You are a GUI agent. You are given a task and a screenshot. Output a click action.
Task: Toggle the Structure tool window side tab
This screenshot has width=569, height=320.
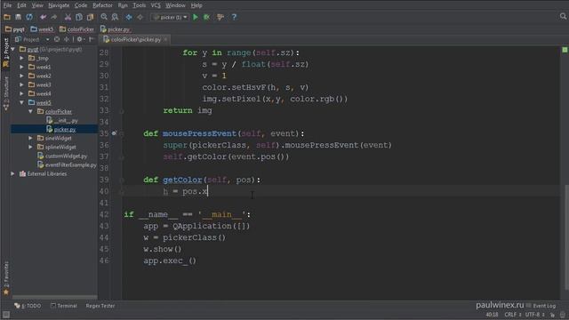(6, 93)
